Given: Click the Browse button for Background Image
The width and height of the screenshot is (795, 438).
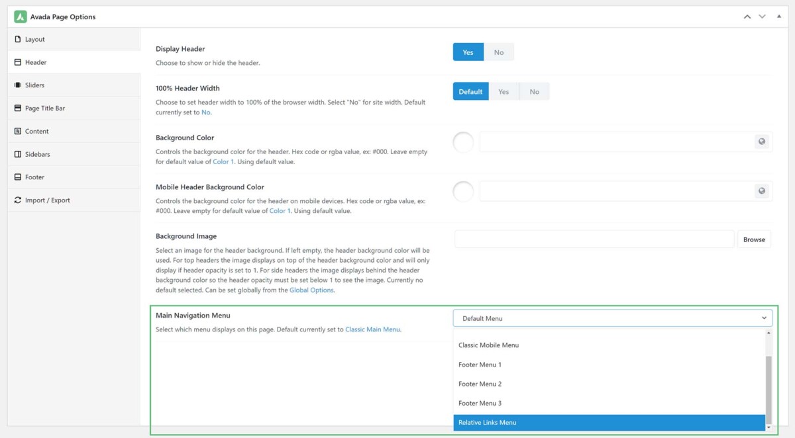Looking at the screenshot, I should pyautogui.click(x=754, y=239).
